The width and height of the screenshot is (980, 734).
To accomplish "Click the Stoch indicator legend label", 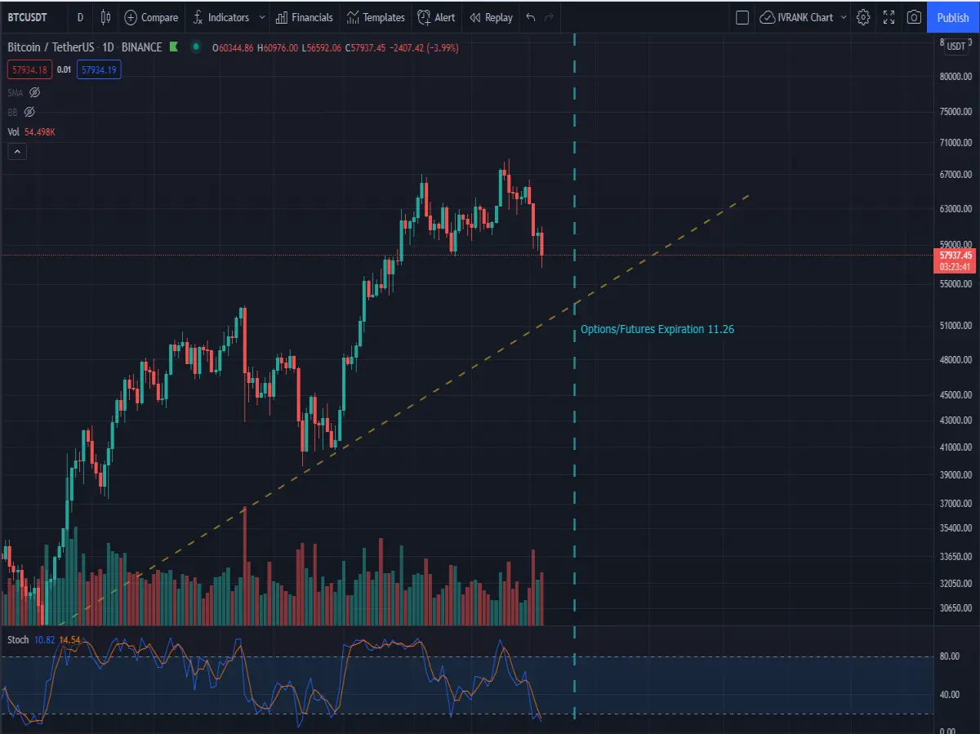I will click(x=18, y=639).
